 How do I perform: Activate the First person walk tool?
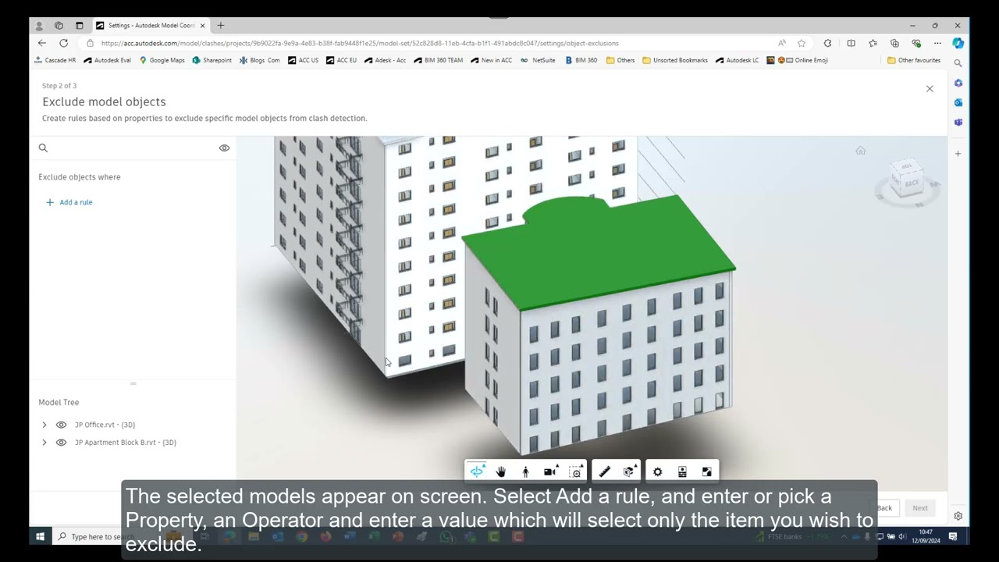click(525, 471)
